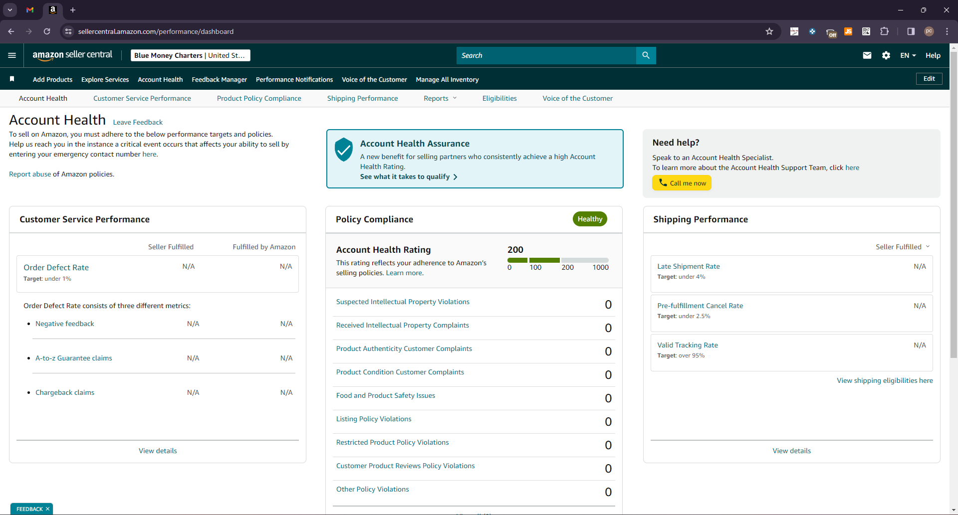Click the browser forward arrow

pyautogui.click(x=29, y=31)
